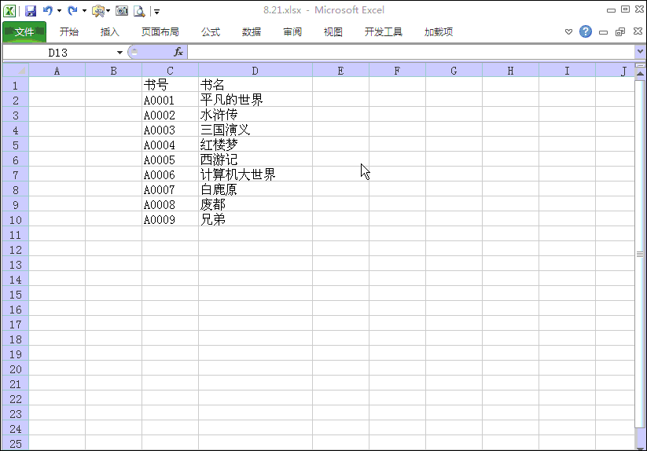Switch to the 插入 ribbon tab
The image size is (647, 451).
point(110,31)
